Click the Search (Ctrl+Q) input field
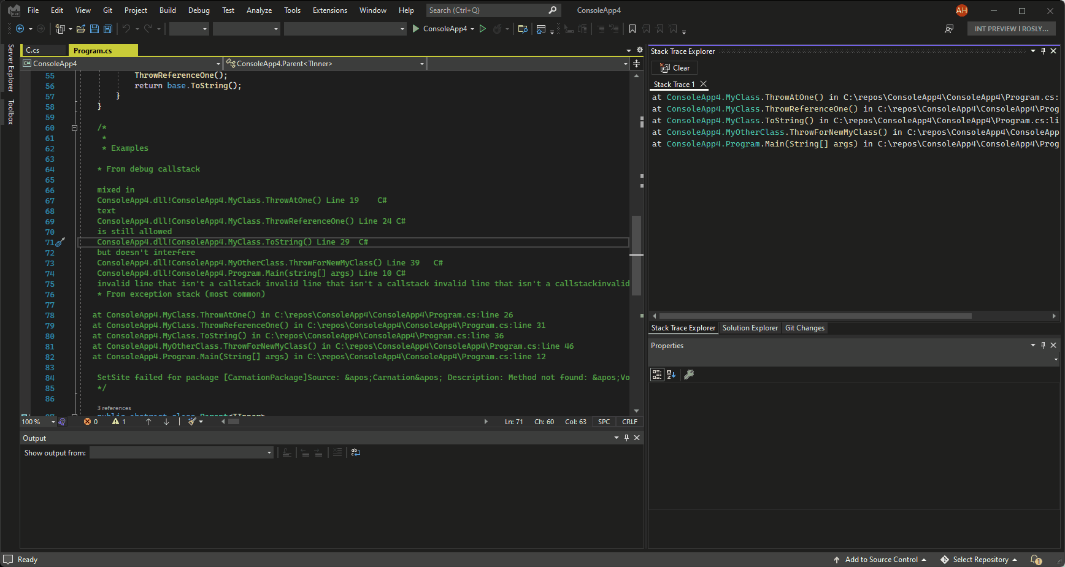Image resolution: width=1065 pixels, height=567 pixels. point(493,10)
